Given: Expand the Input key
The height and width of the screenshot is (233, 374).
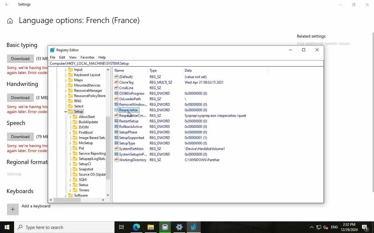Looking at the screenshot, I should click(x=65, y=70).
